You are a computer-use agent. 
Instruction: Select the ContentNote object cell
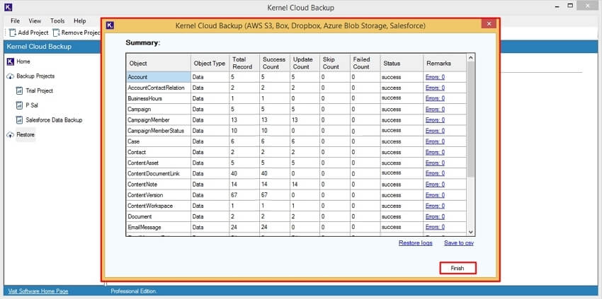159,184
